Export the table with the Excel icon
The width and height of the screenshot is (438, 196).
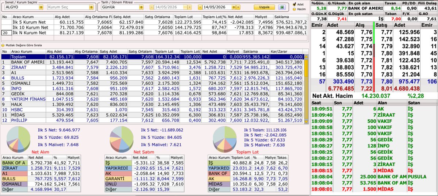[281, 7]
